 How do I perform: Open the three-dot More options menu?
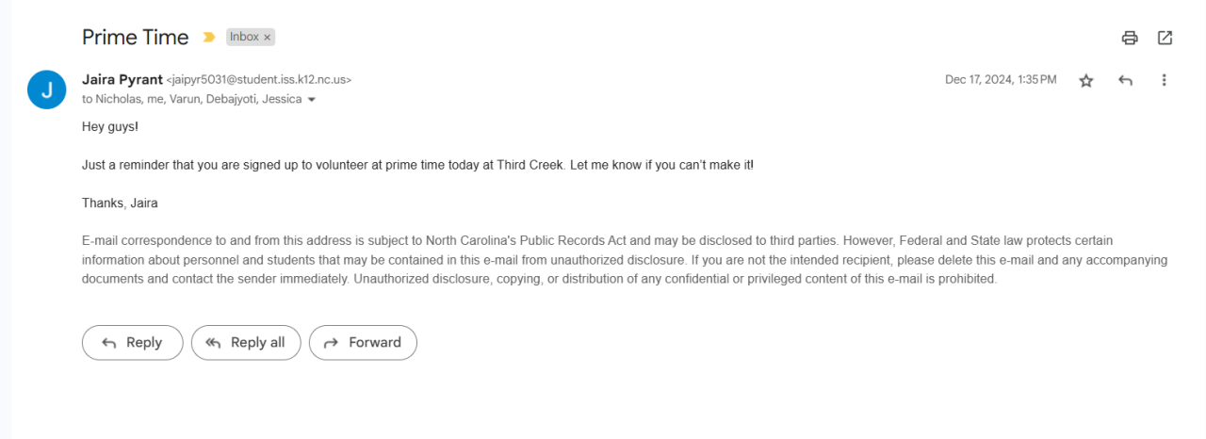click(1164, 81)
